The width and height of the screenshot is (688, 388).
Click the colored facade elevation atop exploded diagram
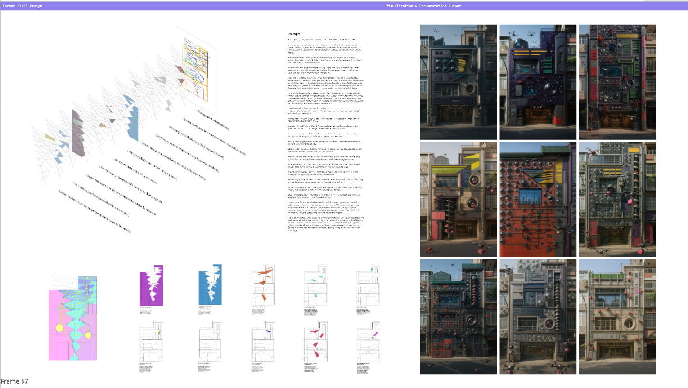point(196,70)
